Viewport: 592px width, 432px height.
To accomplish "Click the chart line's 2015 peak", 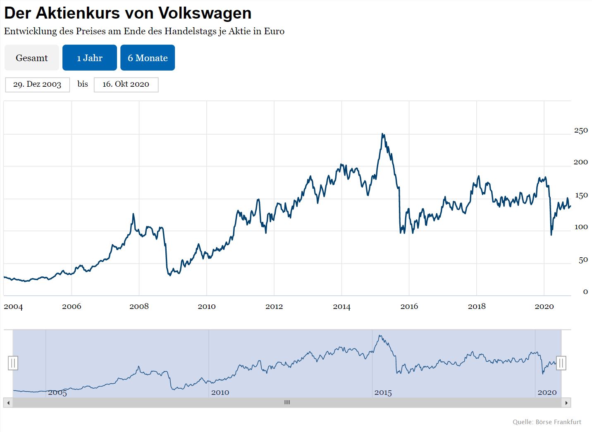I will [x=383, y=134].
